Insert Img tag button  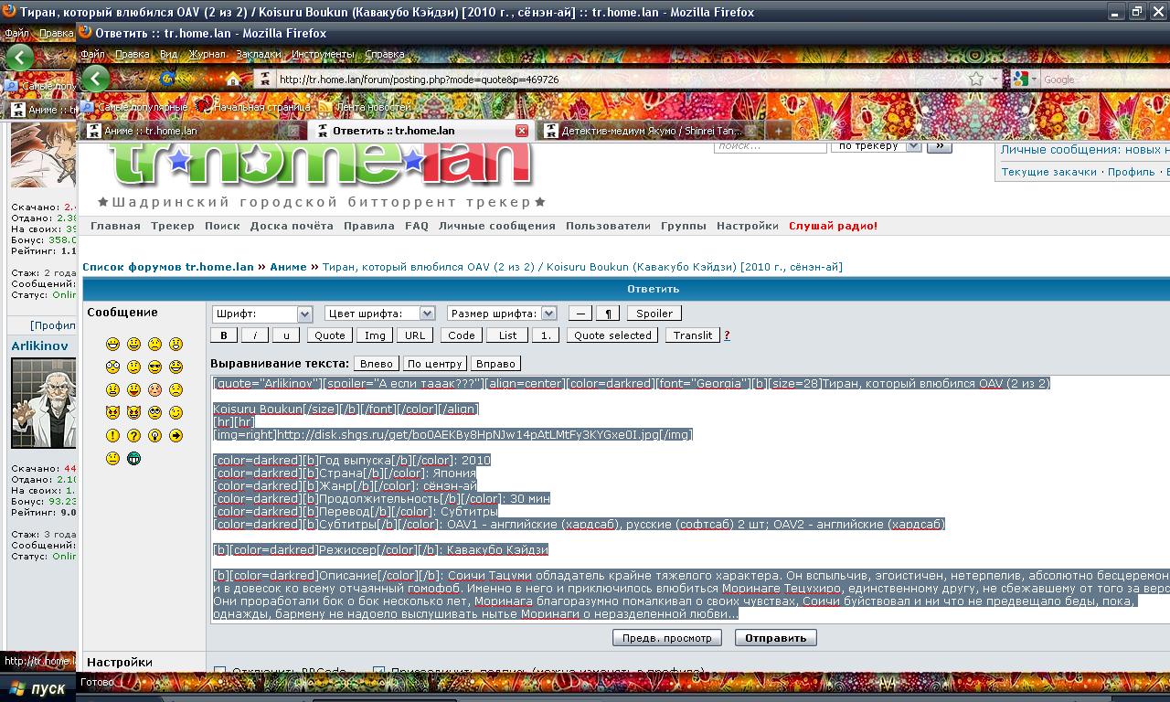click(x=375, y=335)
